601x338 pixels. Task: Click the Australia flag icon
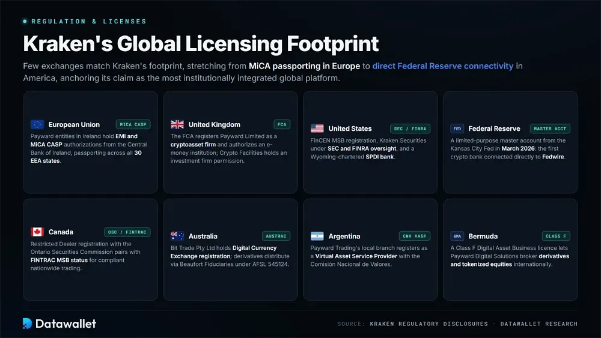tap(177, 236)
